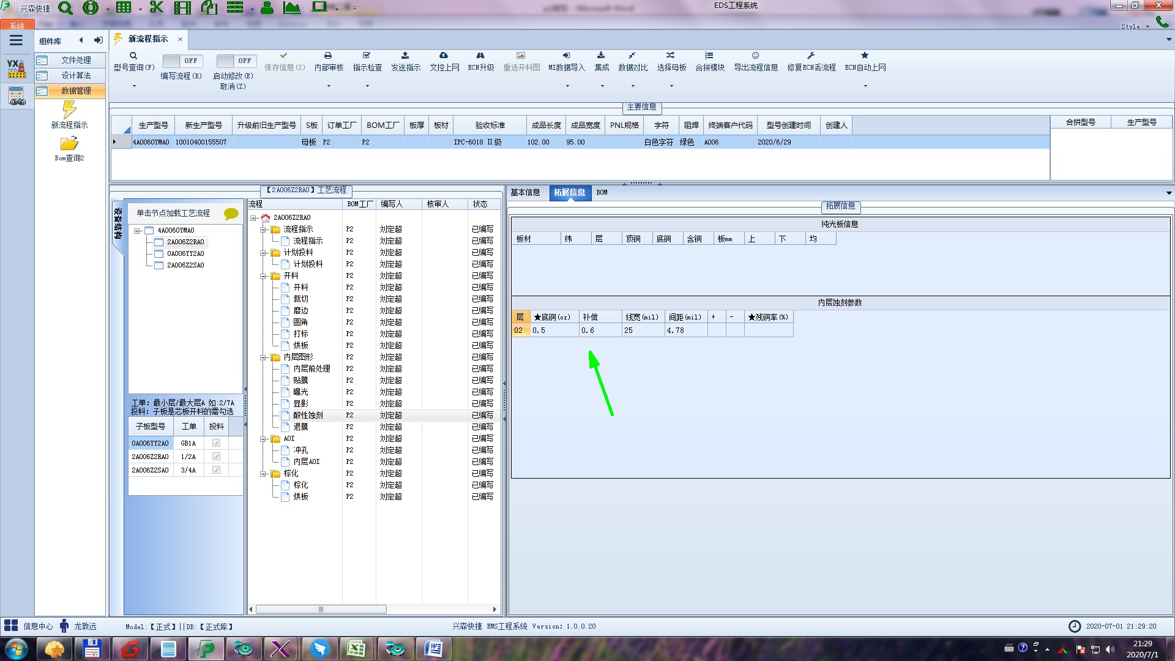Image resolution: width=1175 pixels, height=661 pixels.
Task: Open Excel from Windows taskbar
Action: pos(356,649)
